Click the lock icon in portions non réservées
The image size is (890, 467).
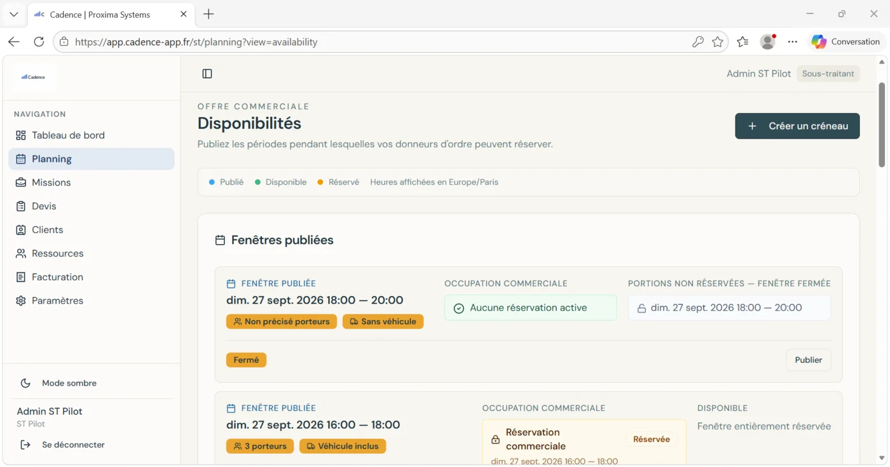tap(641, 308)
